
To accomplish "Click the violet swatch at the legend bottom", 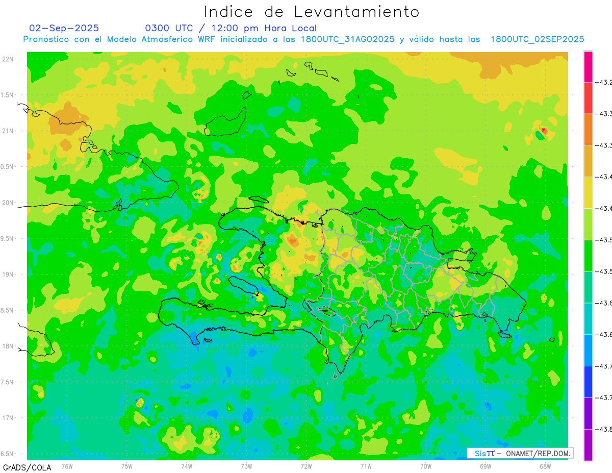I will pyautogui.click(x=588, y=445).
